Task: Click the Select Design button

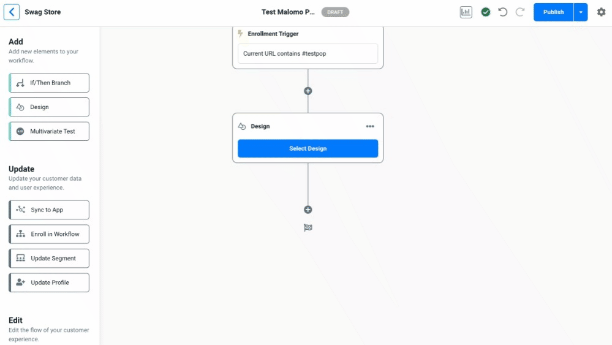Action: pos(308,148)
